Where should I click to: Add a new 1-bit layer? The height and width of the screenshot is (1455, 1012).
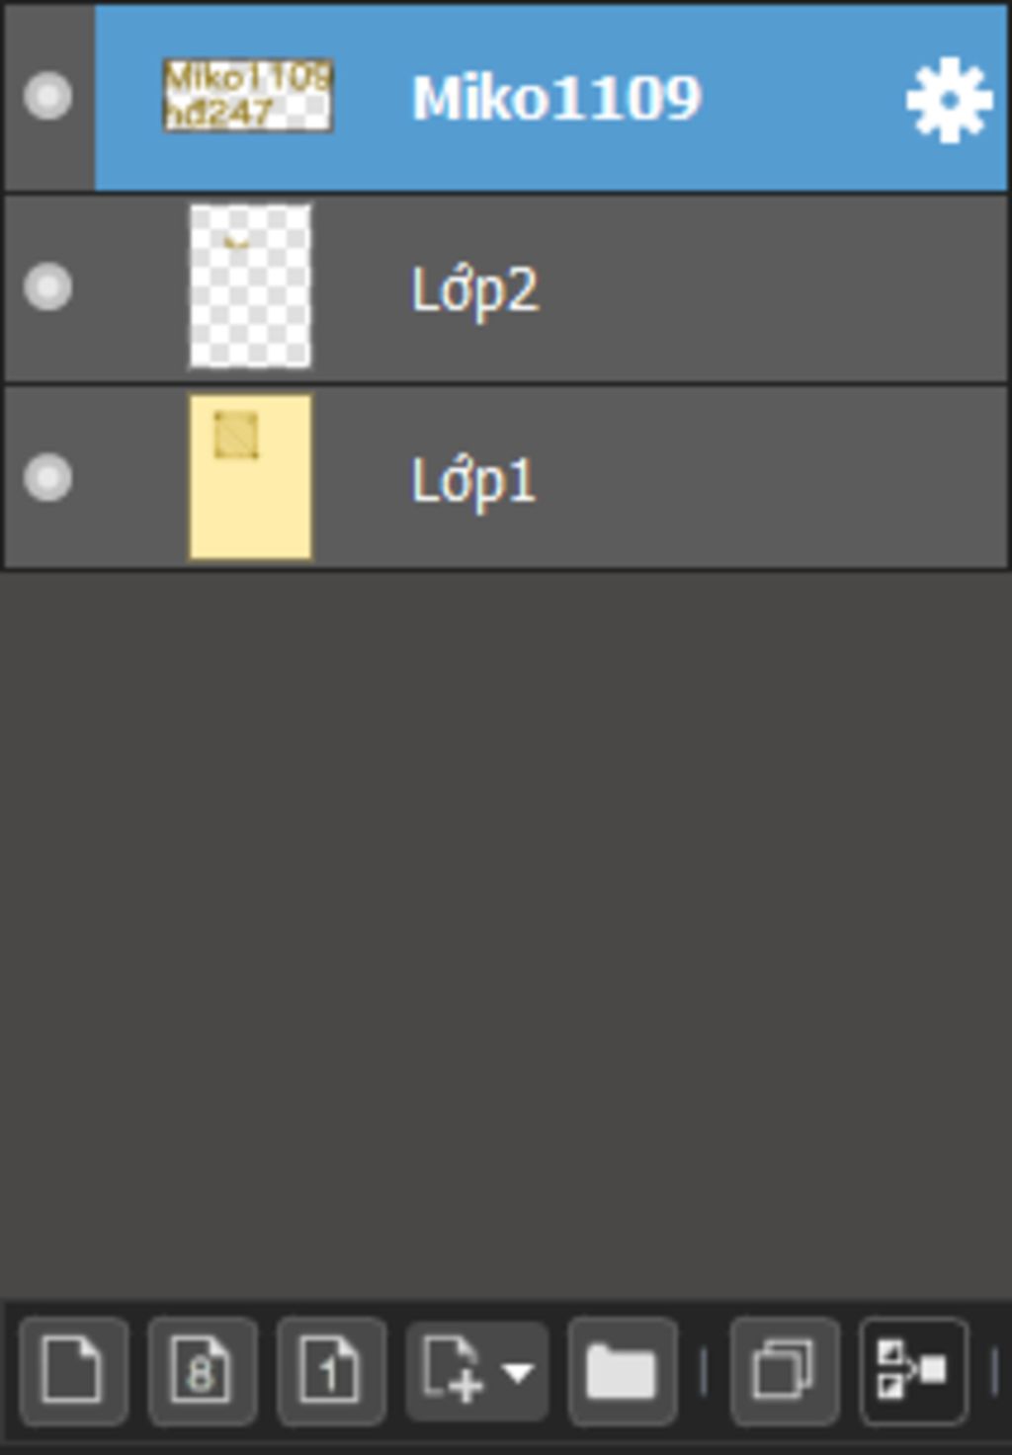(330, 1370)
